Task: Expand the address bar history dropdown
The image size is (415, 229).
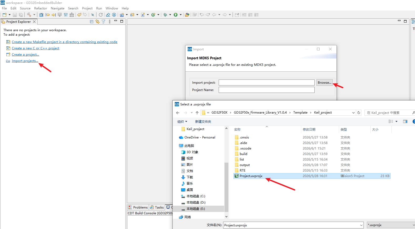Action: tap(353, 113)
